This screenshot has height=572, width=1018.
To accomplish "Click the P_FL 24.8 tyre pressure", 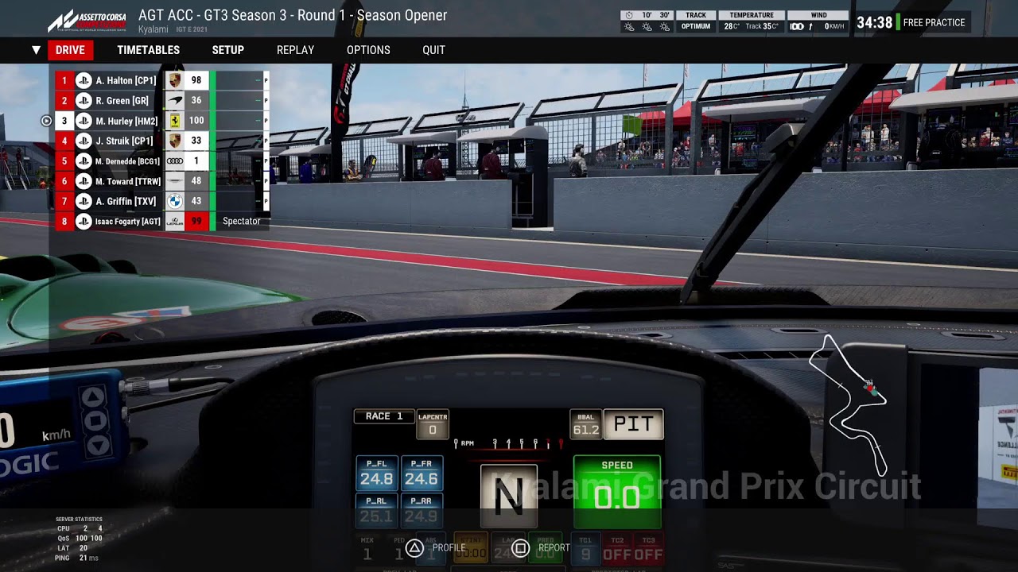I will tap(376, 473).
